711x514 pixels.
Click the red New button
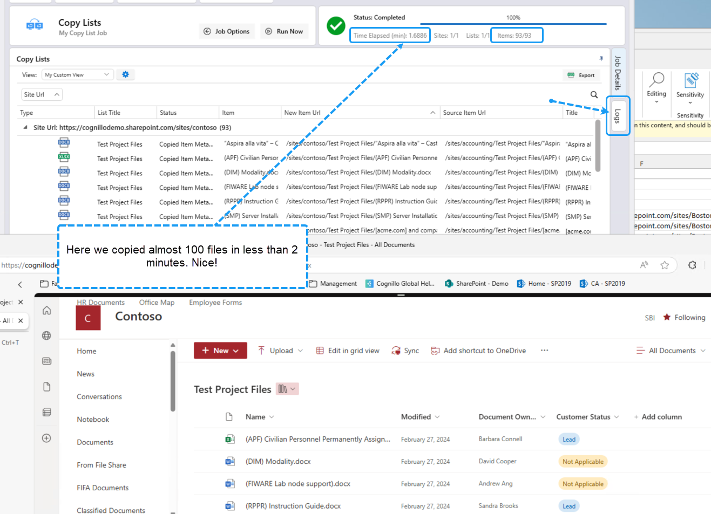point(220,351)
